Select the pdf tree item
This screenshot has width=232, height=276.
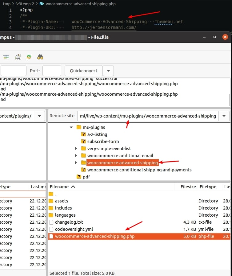[x=86, y=177]
